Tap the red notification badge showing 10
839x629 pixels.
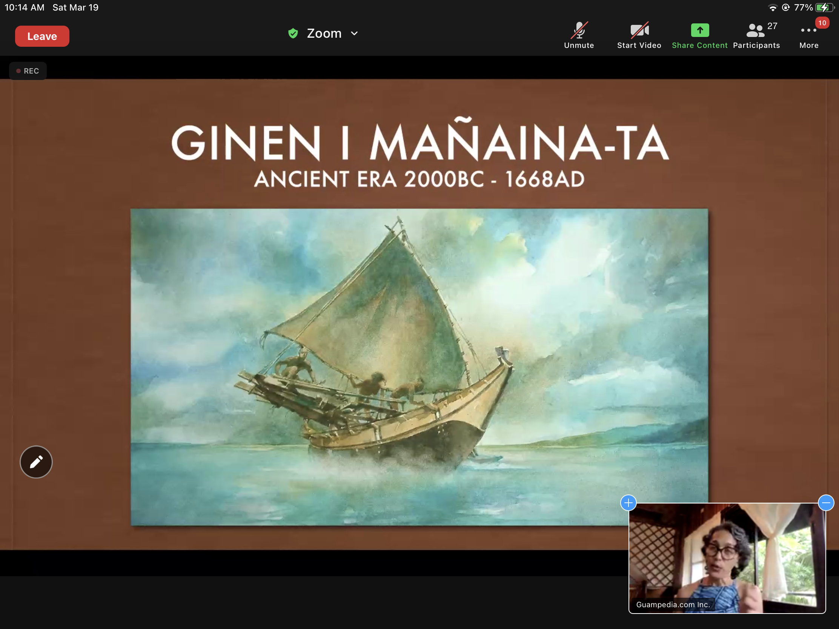coord(822,23)
